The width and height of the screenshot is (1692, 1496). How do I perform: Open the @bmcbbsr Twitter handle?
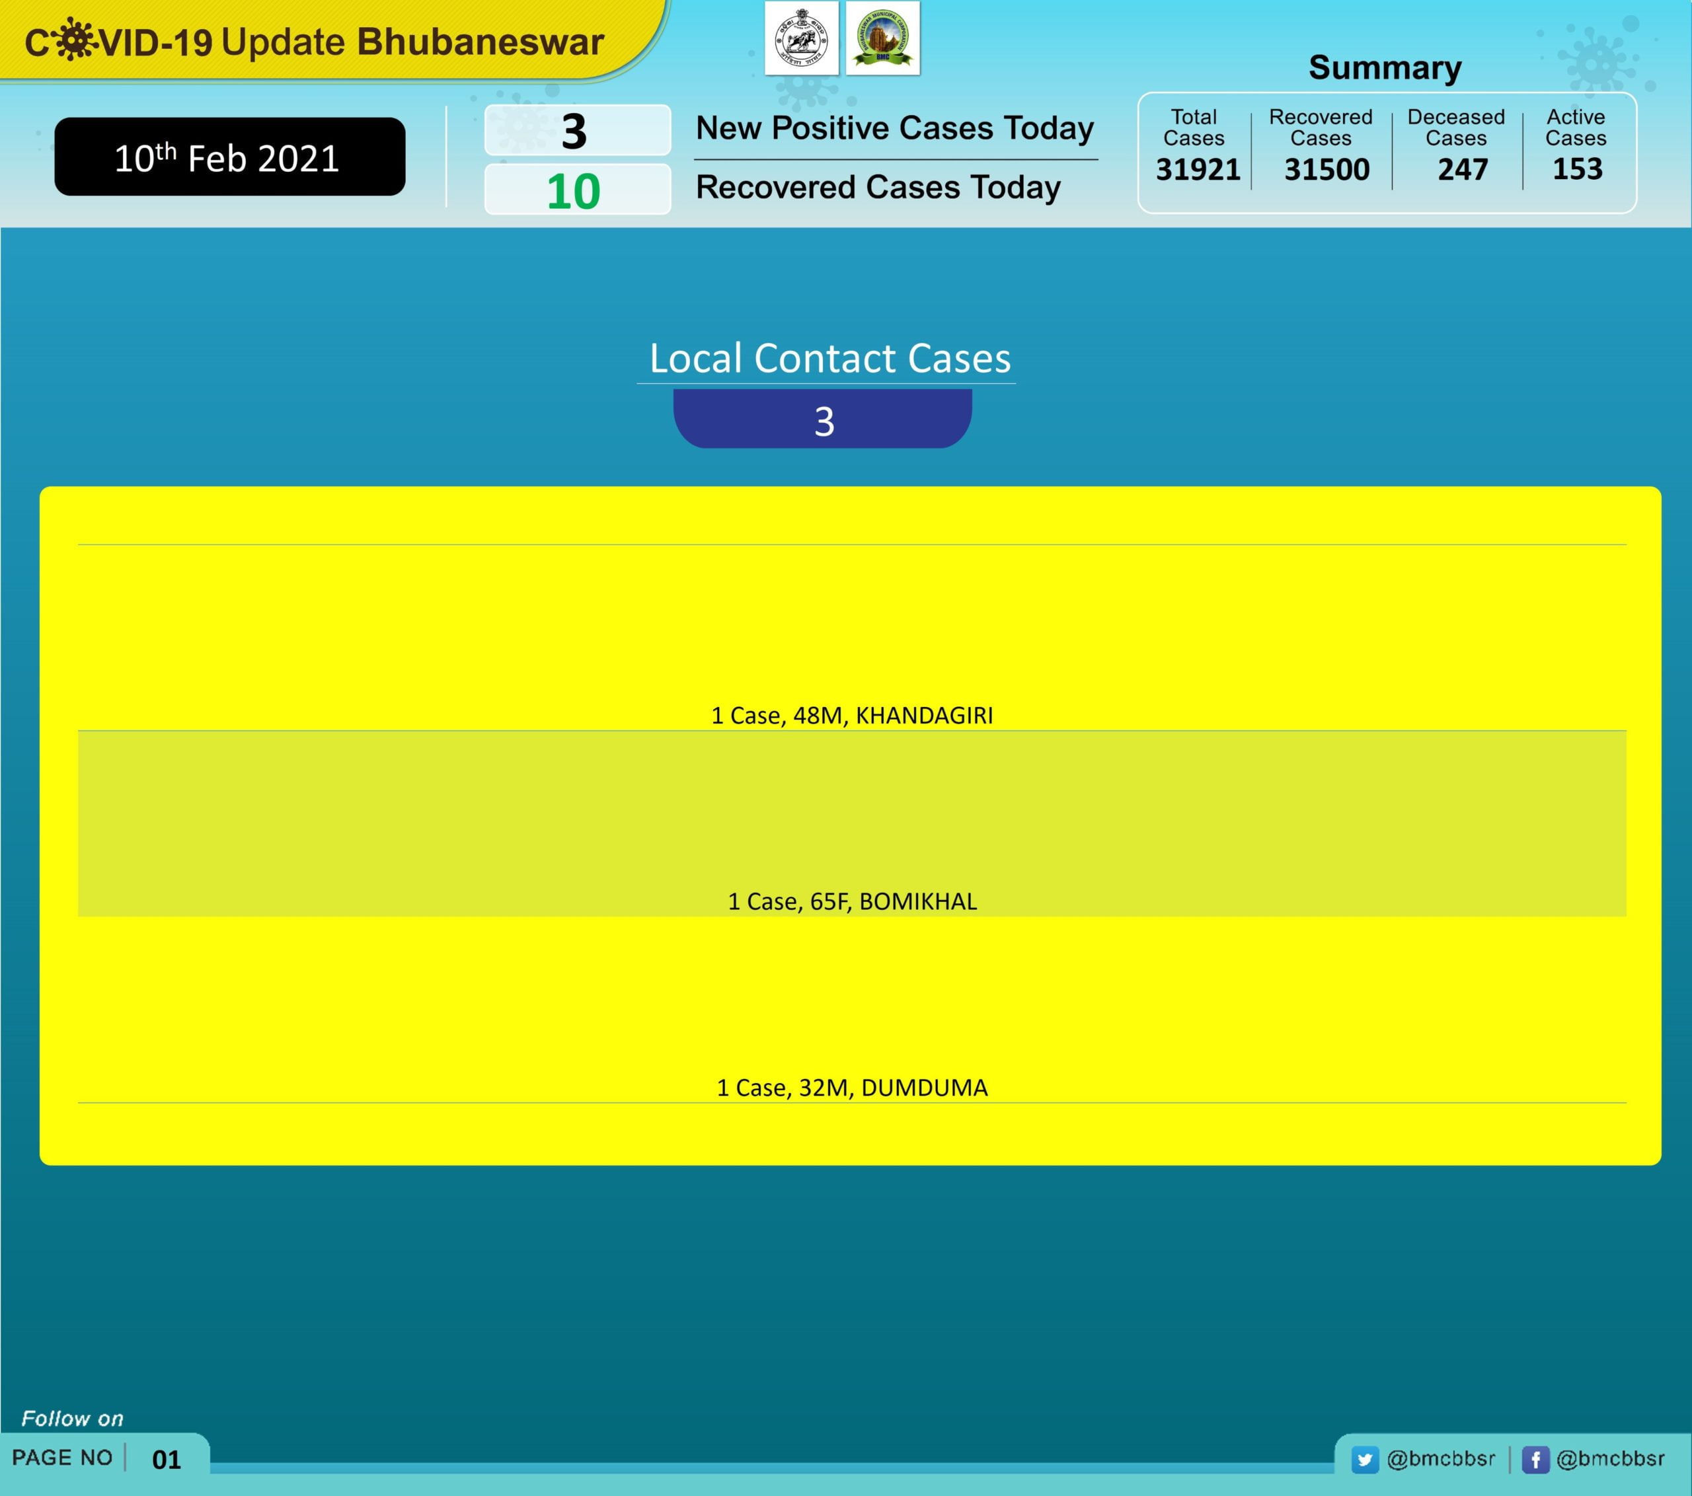point(1440,1459)
